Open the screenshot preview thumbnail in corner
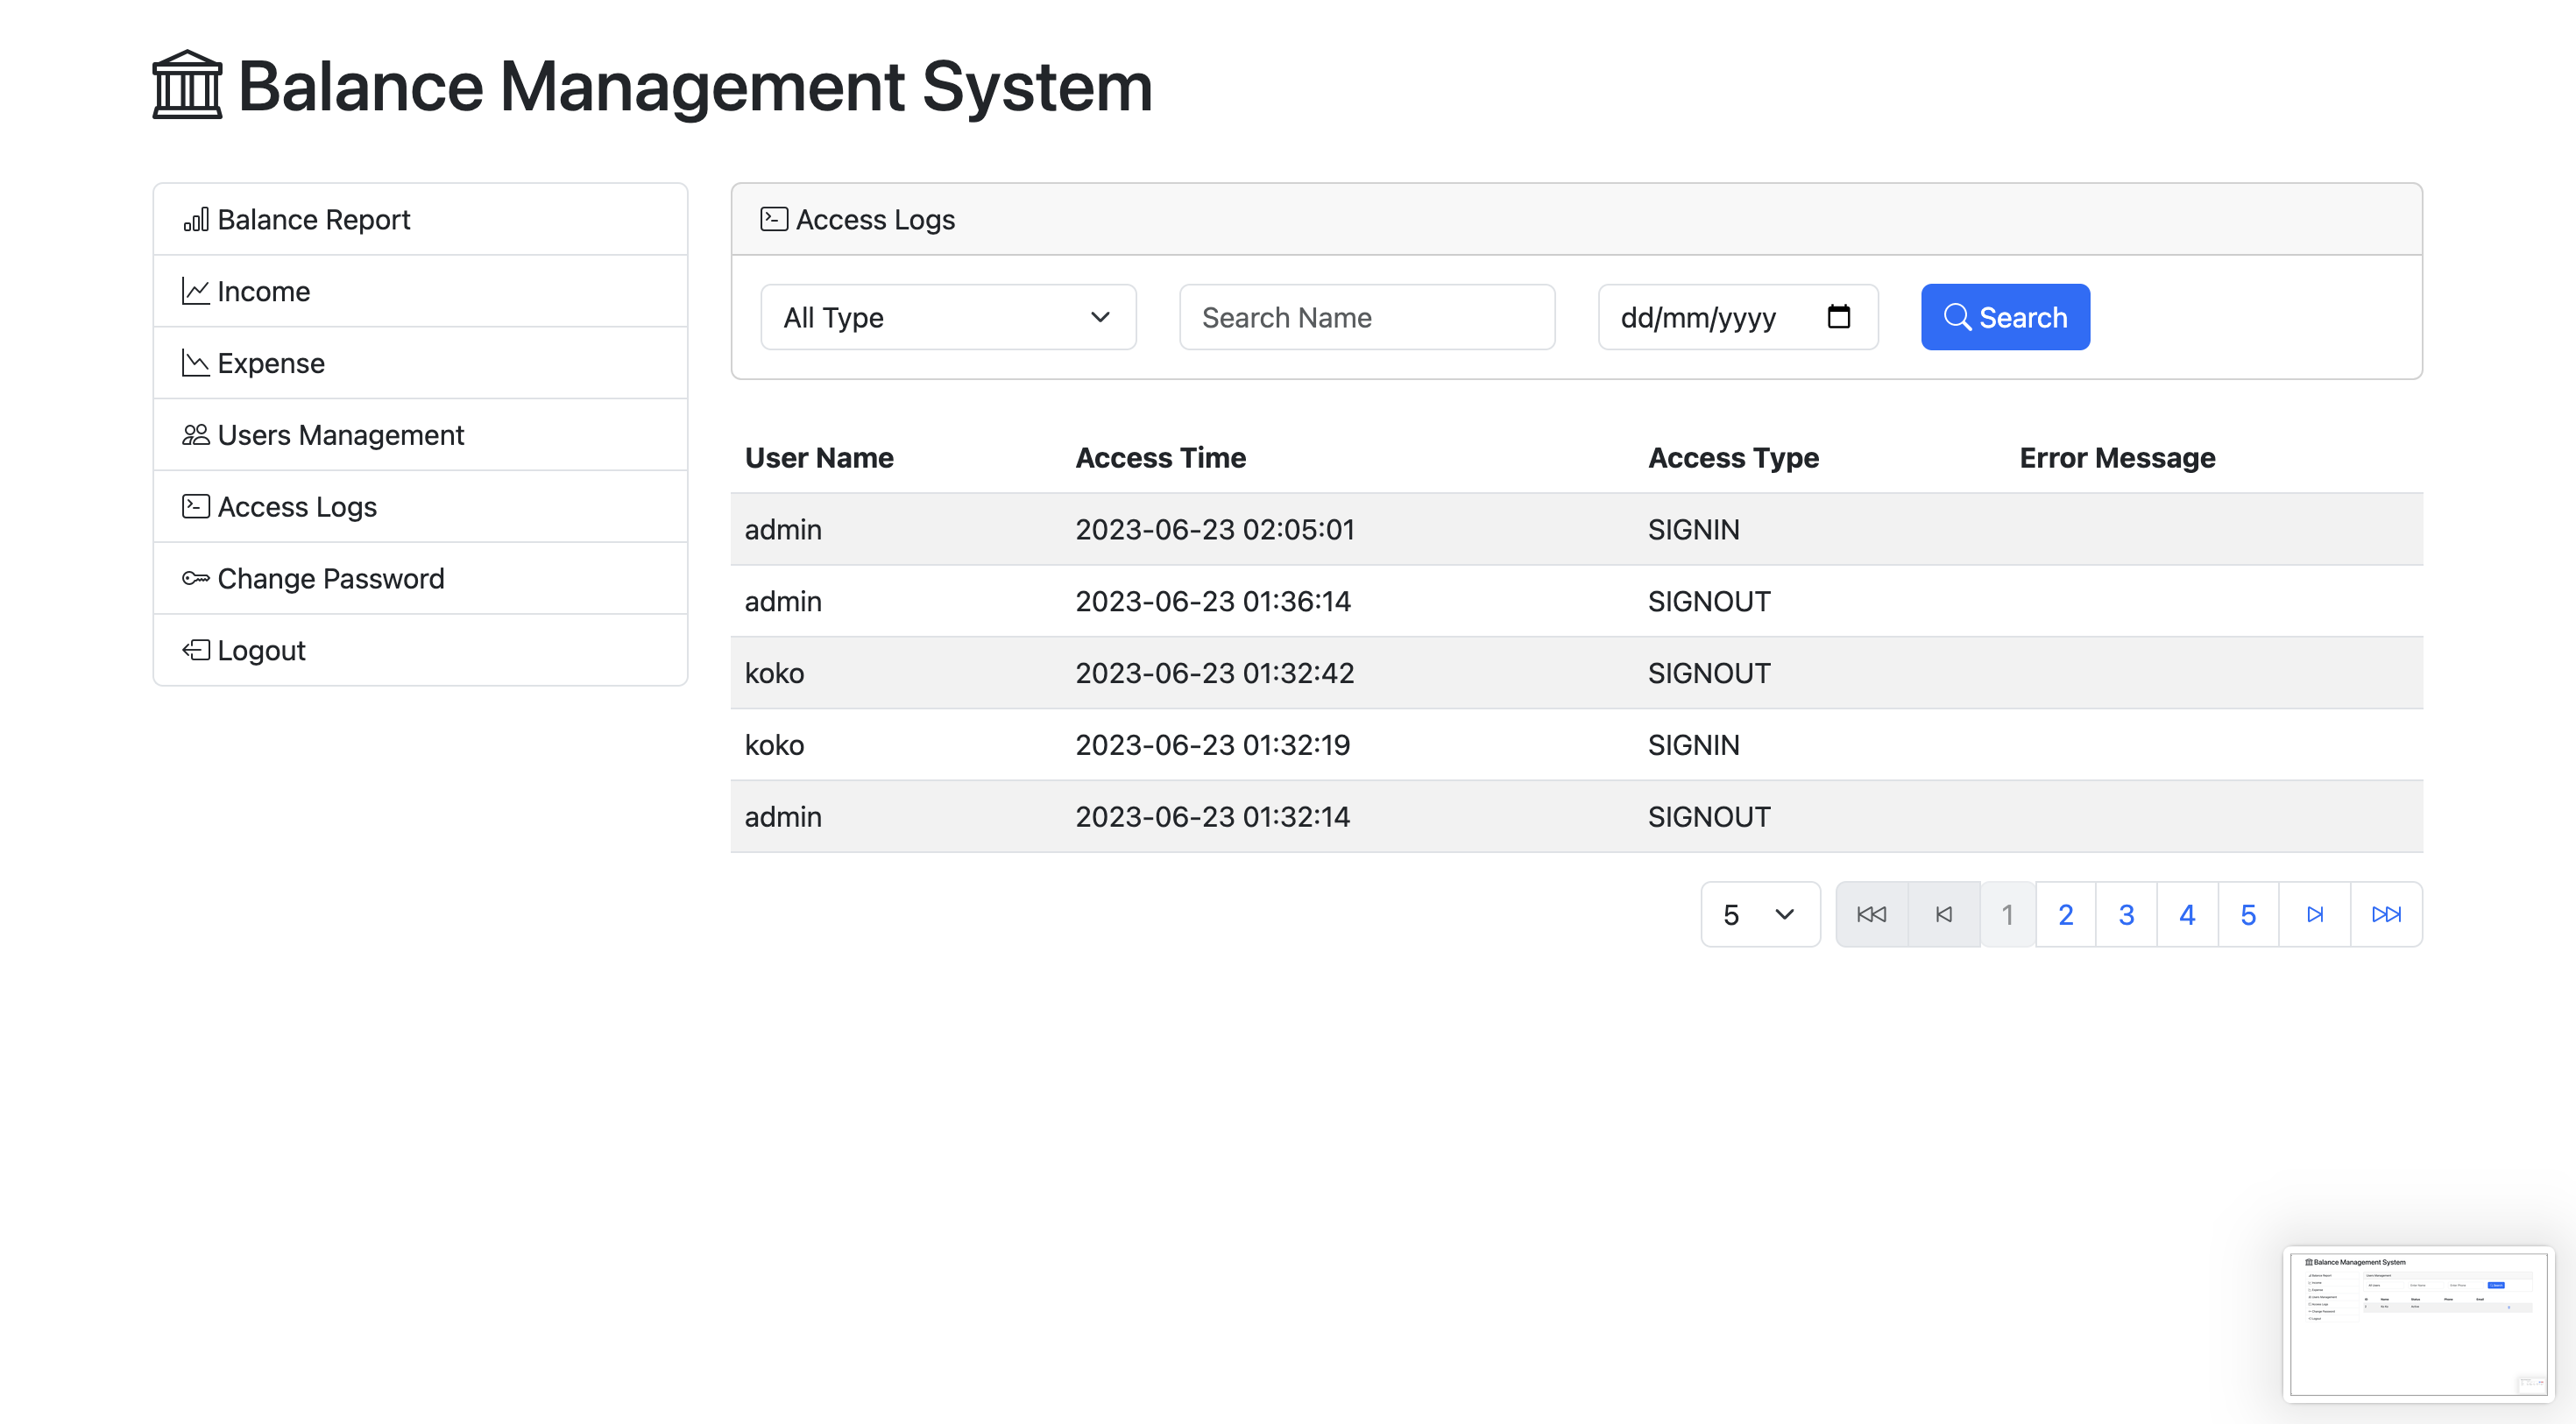2576x1424 pixels. (2418, 1324)
